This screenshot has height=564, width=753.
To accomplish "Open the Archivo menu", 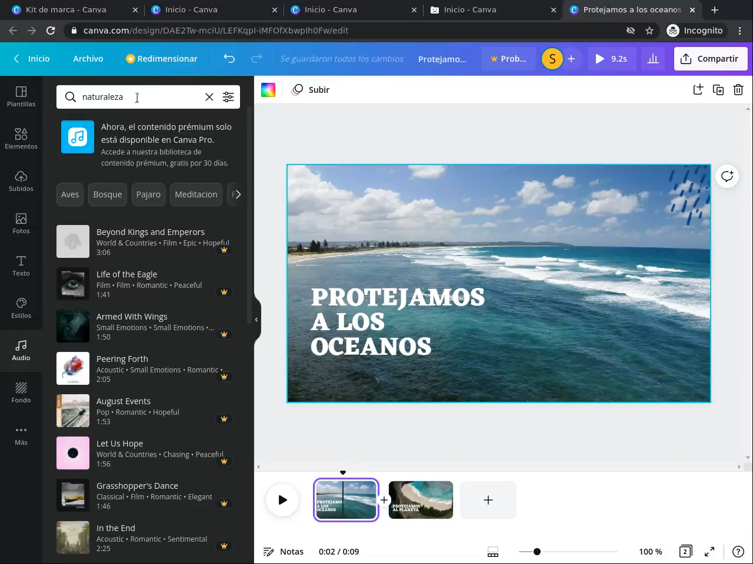I will [88, 59].
